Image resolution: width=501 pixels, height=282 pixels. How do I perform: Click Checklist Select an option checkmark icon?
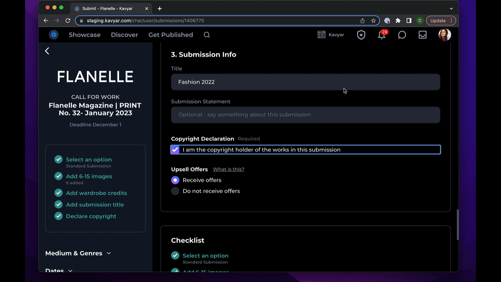click(x=175, y=255)
